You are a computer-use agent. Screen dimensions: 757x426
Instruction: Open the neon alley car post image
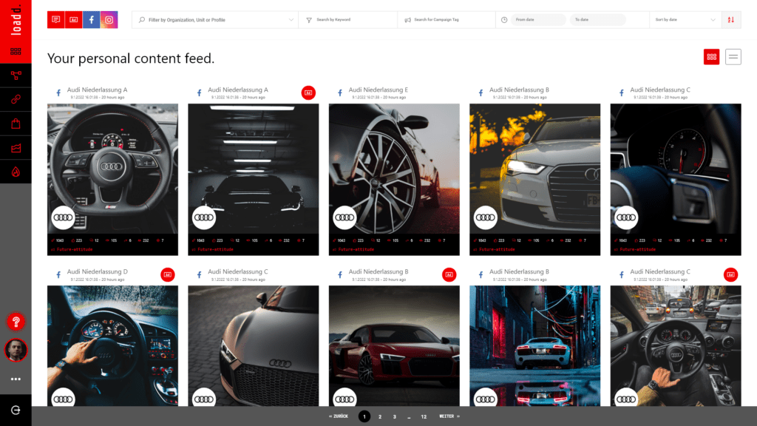pyautogui.click(x=535, y=346)
